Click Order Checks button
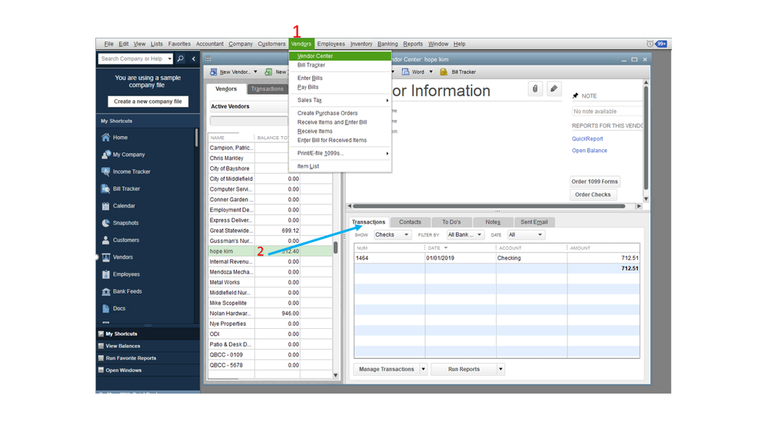The height and width of the screenshot is (432, 768). [593, 195]
